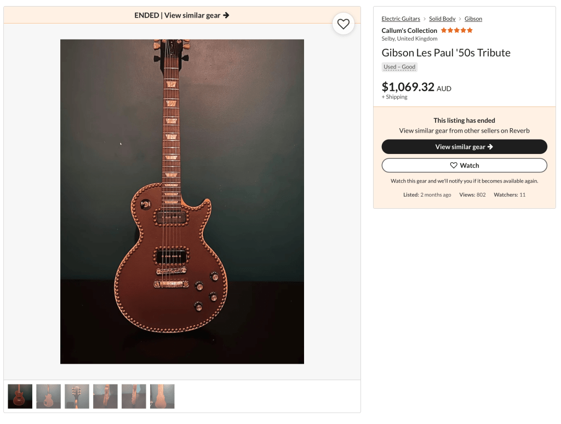Toggle Watch on this listing
The image size is (561, 424).
pyautogui.click(x=464, y=165)
